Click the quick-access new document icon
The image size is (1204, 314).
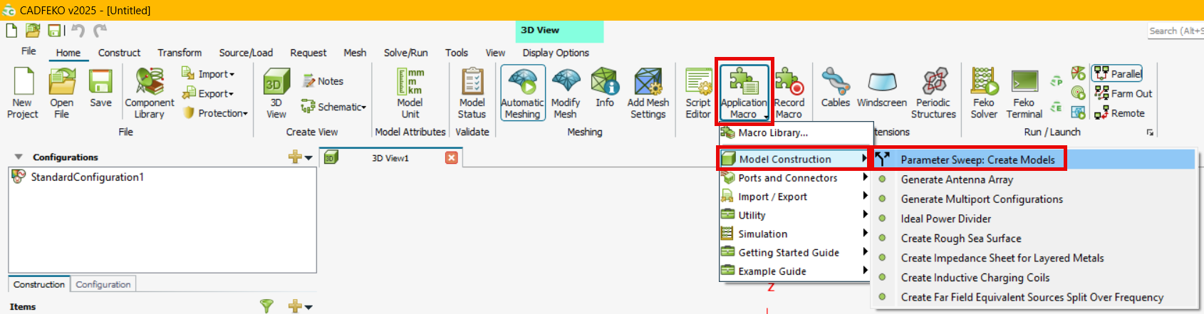pyautogui.click(x=11, y=30)
